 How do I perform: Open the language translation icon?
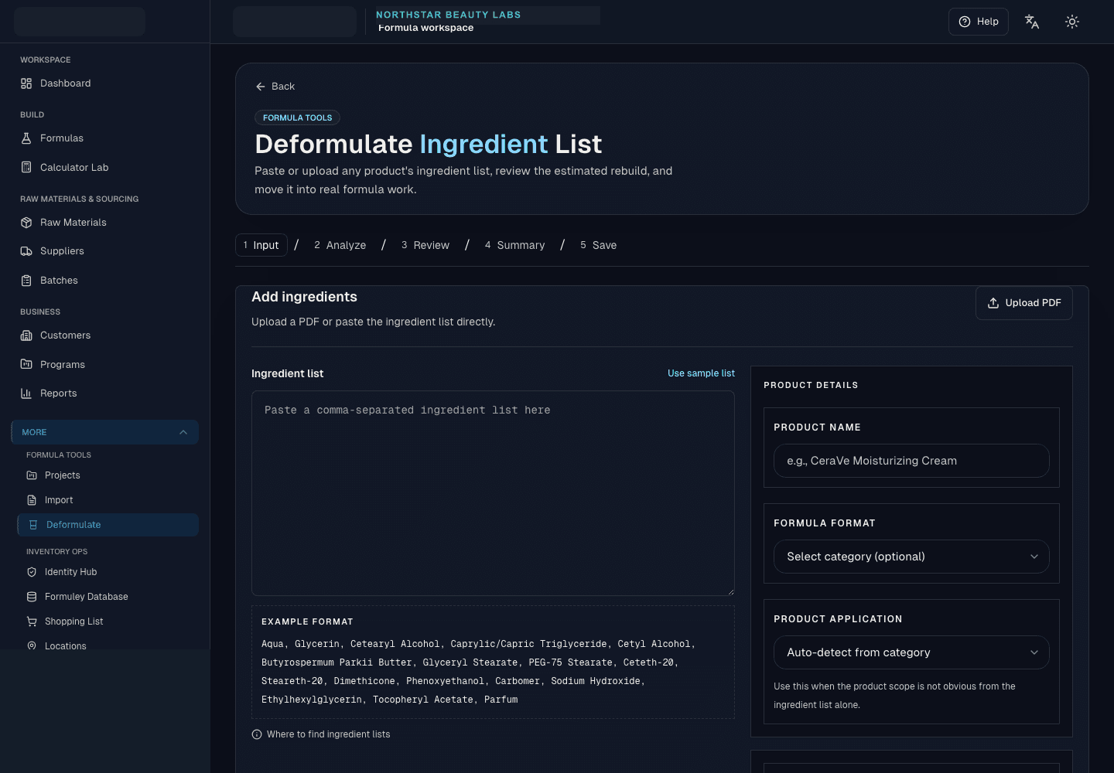(1032, 22)
